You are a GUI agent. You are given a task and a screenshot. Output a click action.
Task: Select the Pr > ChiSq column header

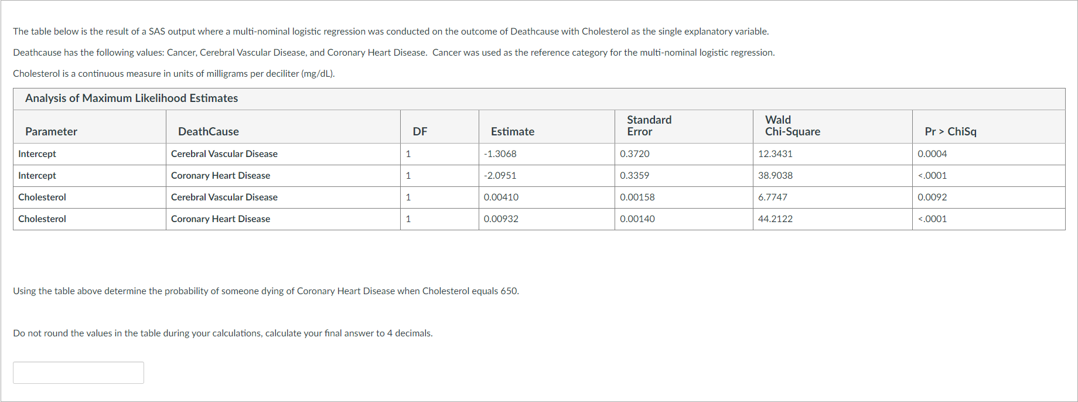(x=951, y=131)
